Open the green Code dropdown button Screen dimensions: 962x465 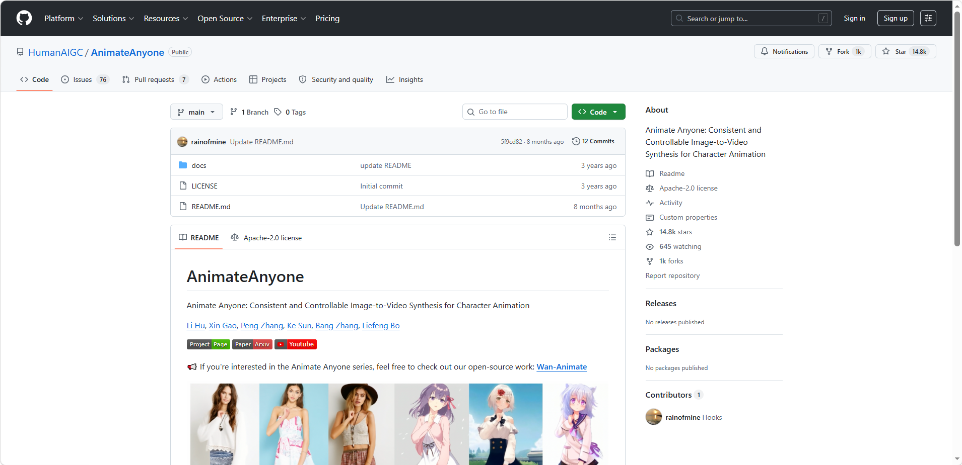tap(598, 112)
